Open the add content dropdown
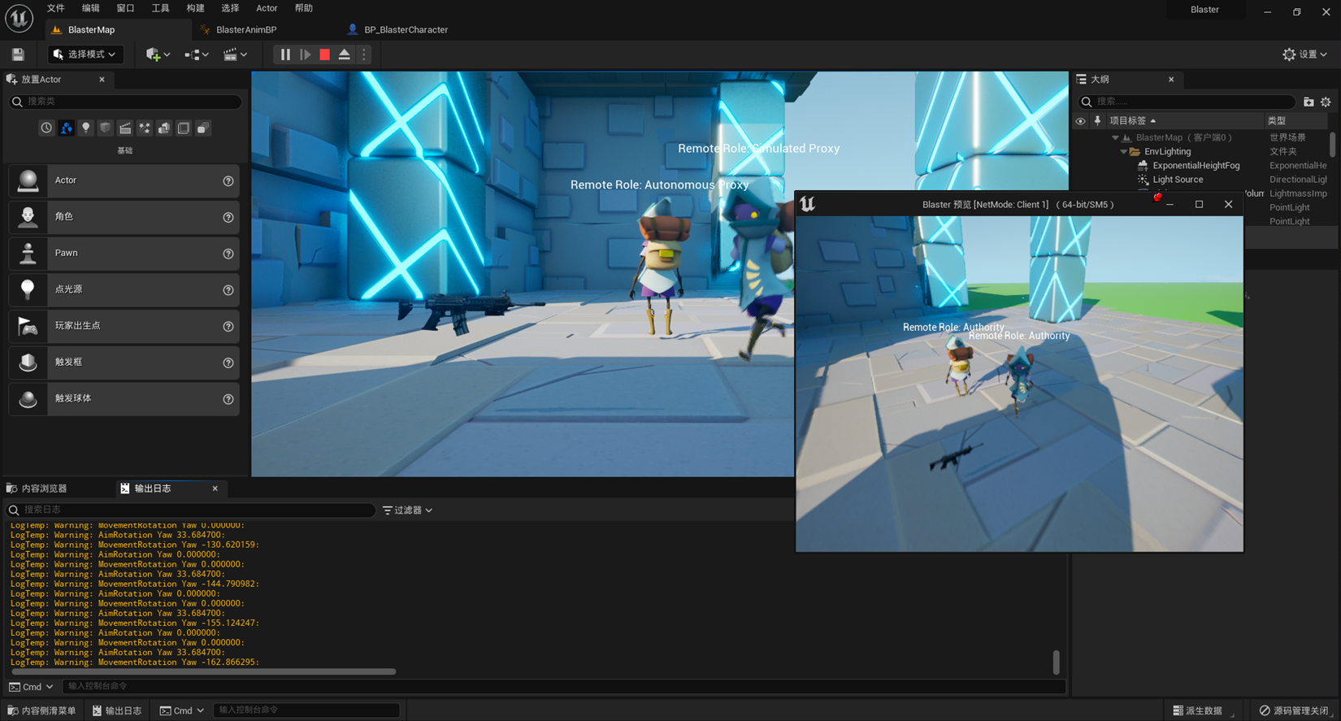The image size is (1341, 721). point(158,54)
